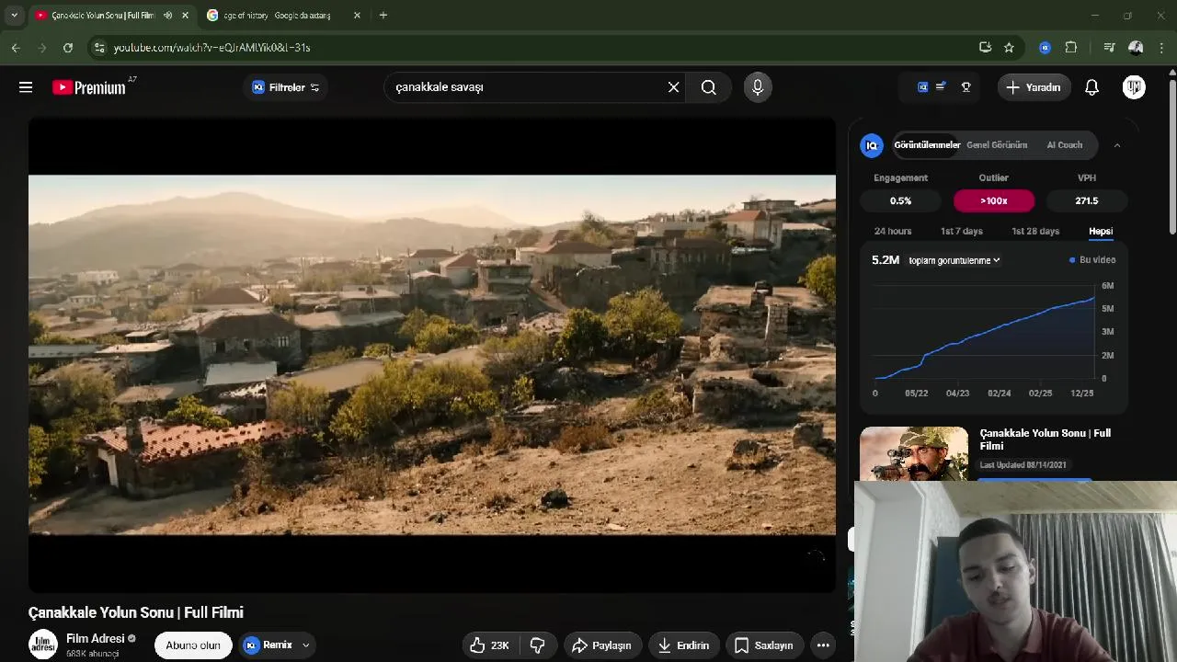This screenshot has width=1177, height=662.
Task: Reload the page with the refresh icon
Action: [67, 47]
